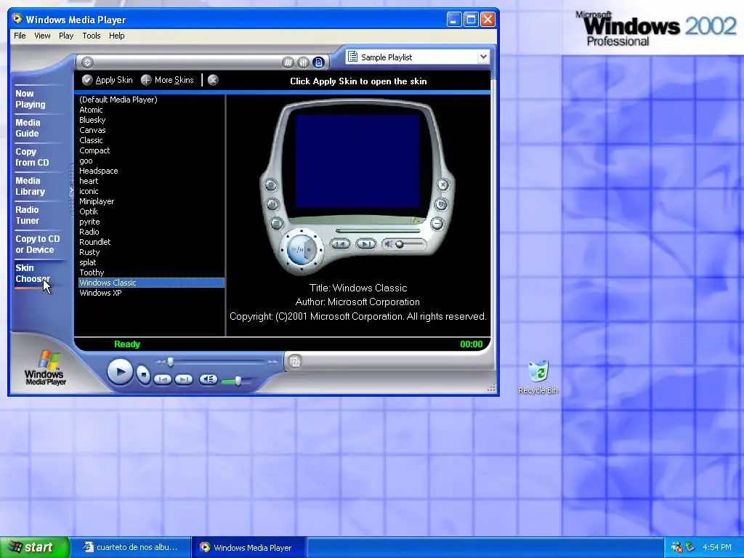The height and width of the screenshot is (558, 744).
Task: Open Copy from CD tab
Action: pos(32,157)
